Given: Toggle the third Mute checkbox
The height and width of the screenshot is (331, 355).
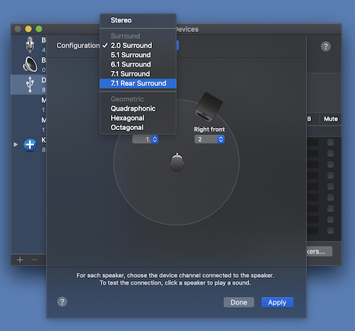Looking at the screenshot, I should click(x=330, y=164).
